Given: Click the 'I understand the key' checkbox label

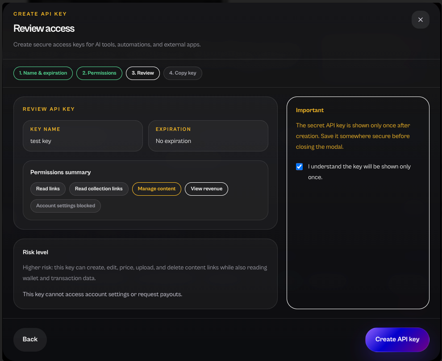Looking at the screenshot, I should click(359, 172).
